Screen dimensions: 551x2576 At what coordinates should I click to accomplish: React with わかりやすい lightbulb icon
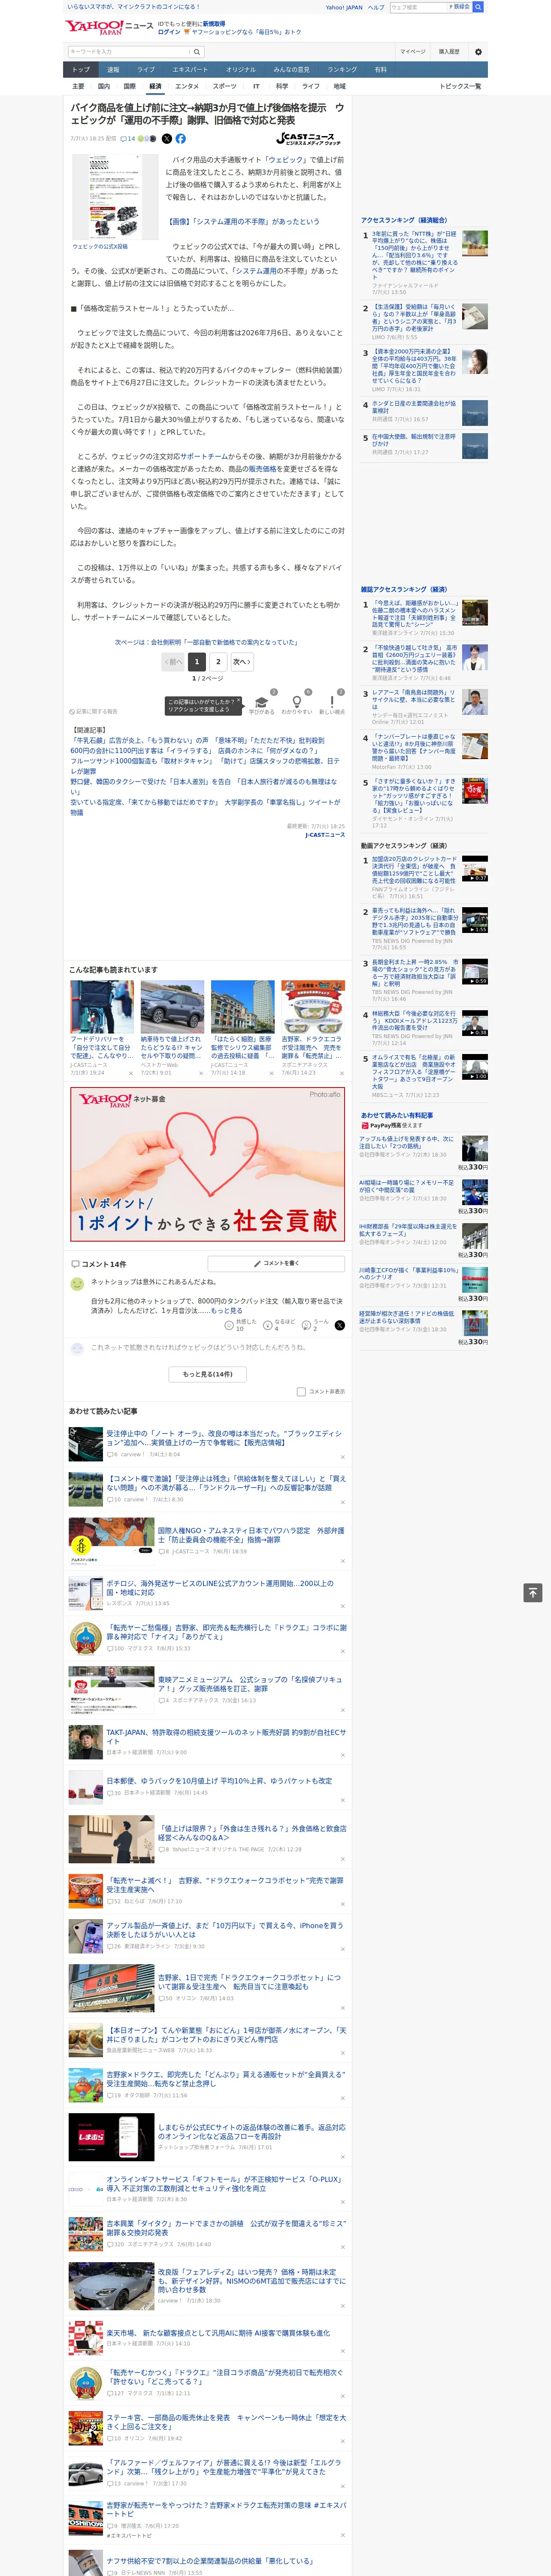coord(297,703)
